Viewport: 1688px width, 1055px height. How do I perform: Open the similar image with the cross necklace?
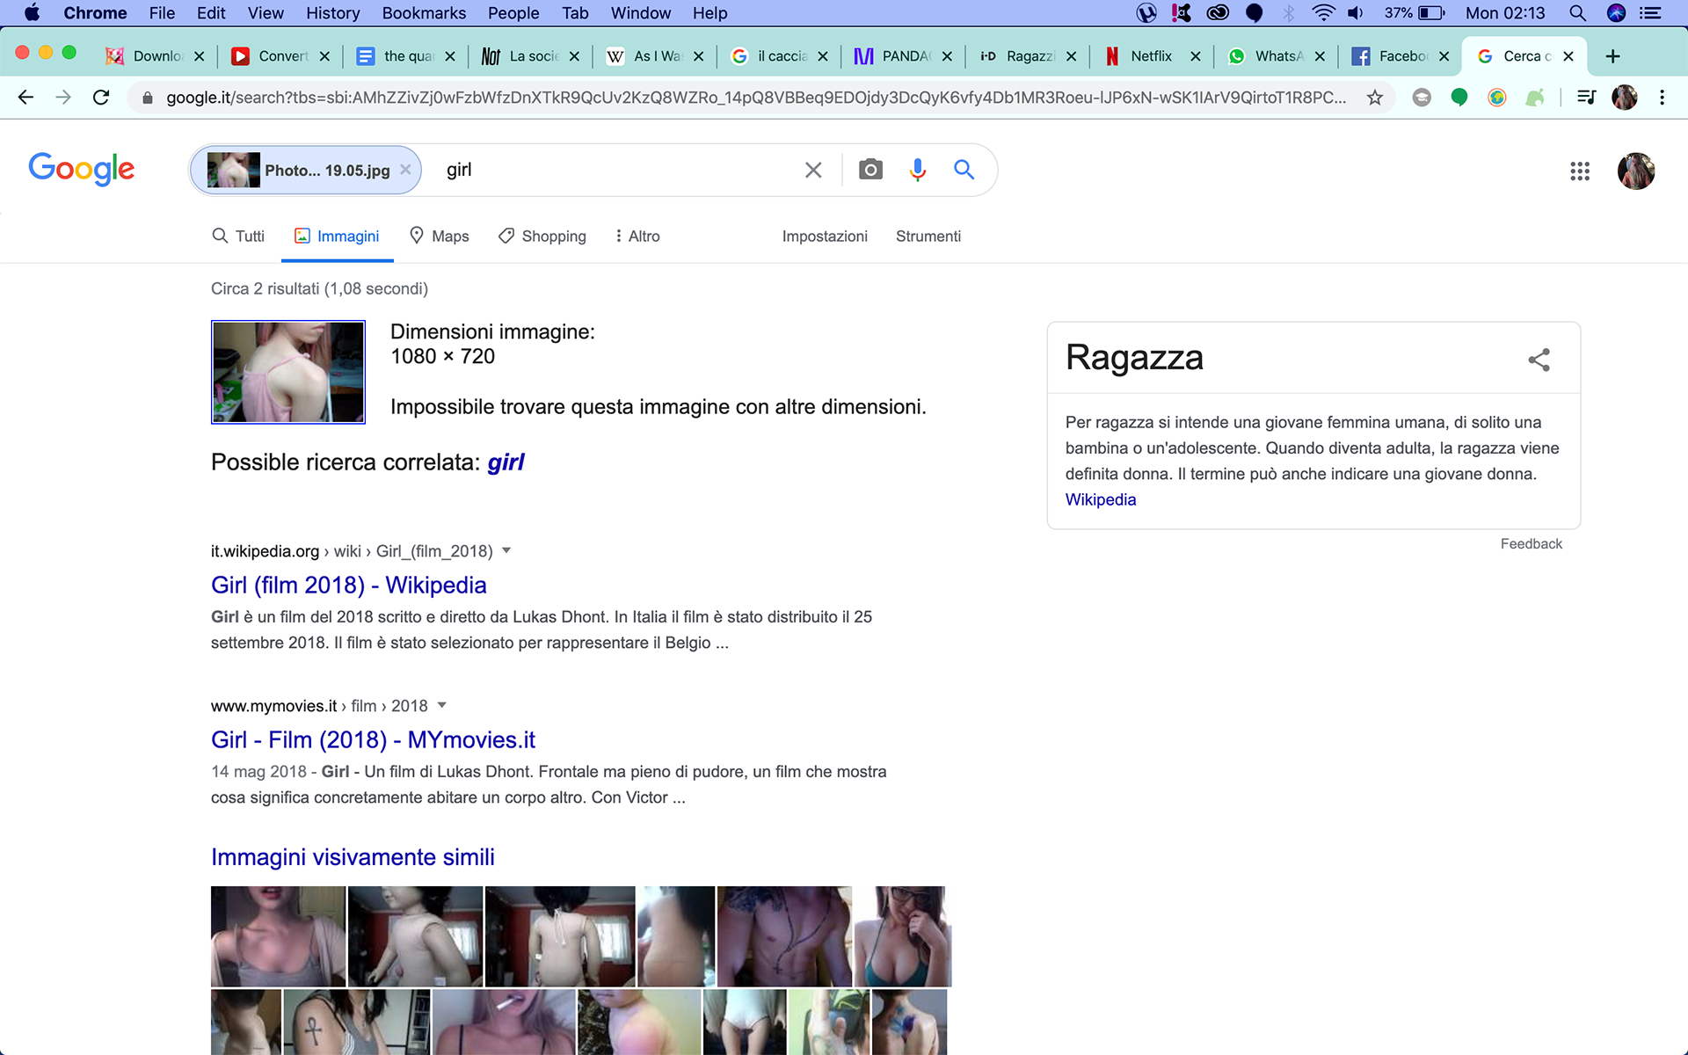[x=784, y=936]
